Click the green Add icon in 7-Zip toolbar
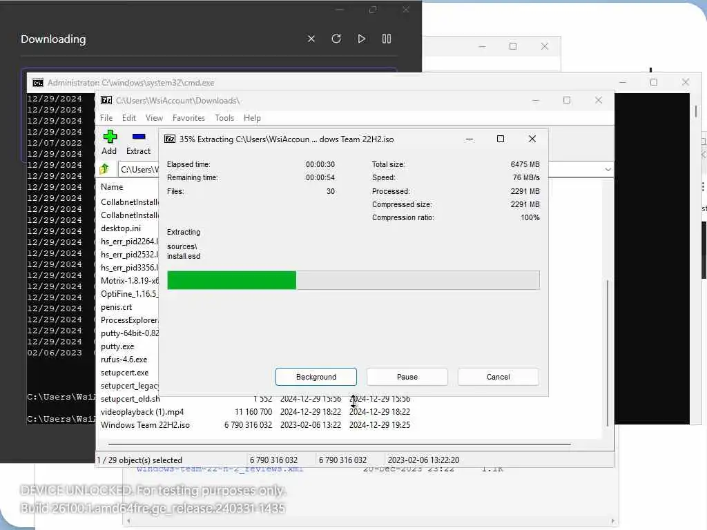The width and height of the screenshot is (707, 530). (110, 137)
